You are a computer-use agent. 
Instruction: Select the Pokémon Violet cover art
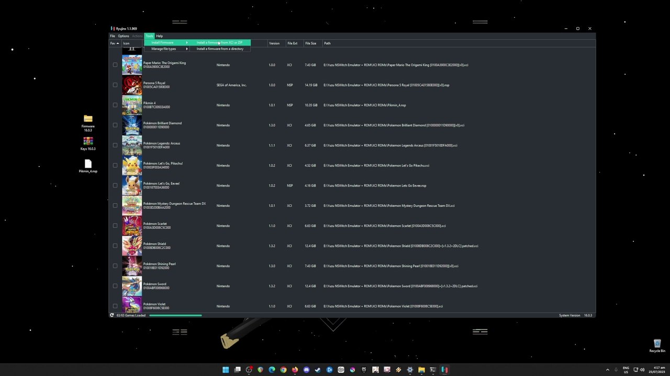click(x=132, y=305)
